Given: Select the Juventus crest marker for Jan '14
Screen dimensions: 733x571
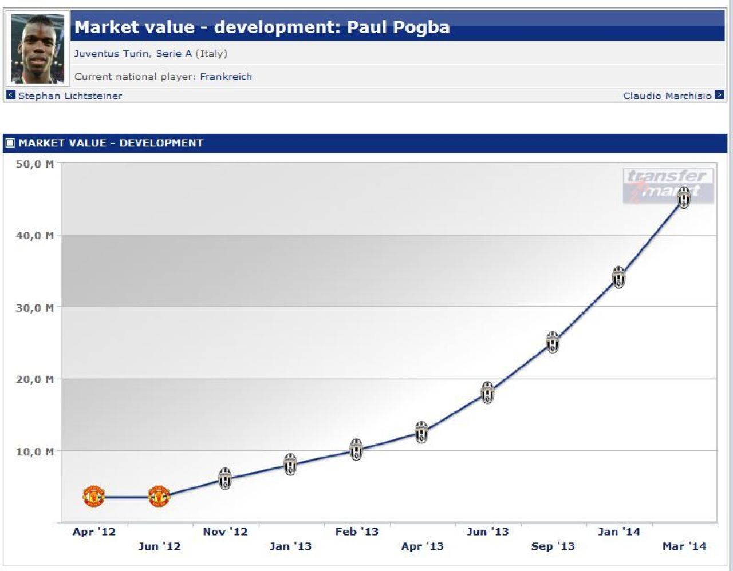Looking at the screenshot, I should click(x=618, y=277).
